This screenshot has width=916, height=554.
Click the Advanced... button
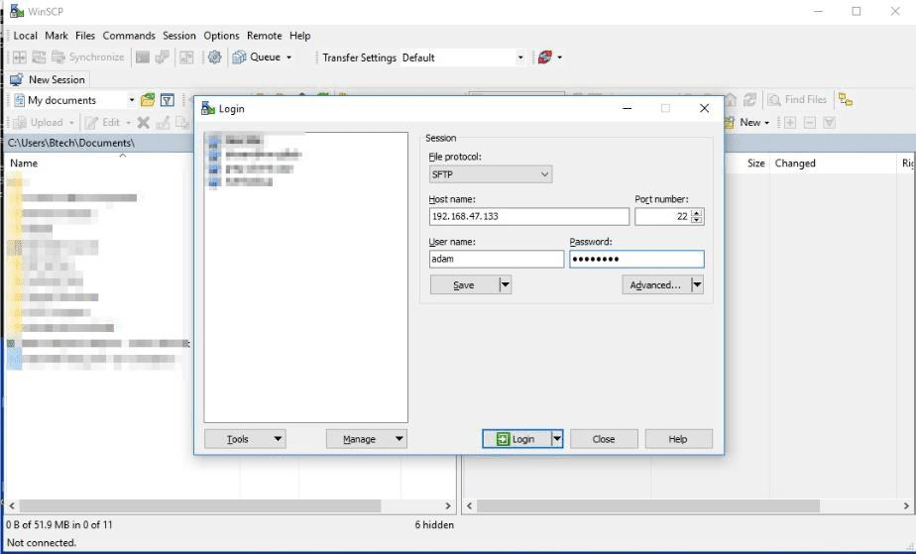pyautogui.click(x=655, y=284)
